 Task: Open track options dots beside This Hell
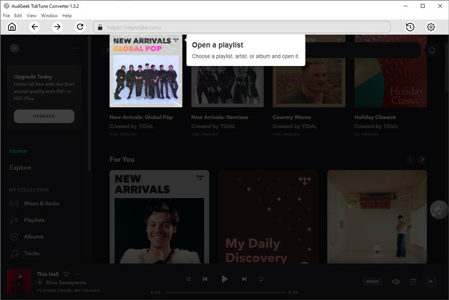pyautogui.click(x=77, y=274)
